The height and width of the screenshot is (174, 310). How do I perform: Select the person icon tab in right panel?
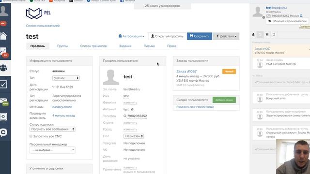pos(253,34)
